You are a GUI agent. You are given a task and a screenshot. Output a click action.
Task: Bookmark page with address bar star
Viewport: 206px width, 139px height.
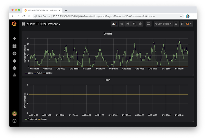(x=181, y=16)
